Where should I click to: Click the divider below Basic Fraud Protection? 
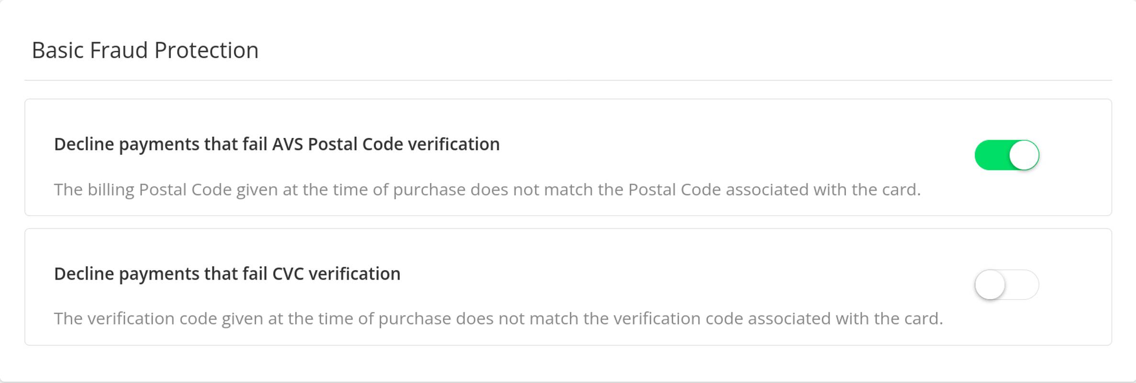[568, 79]
